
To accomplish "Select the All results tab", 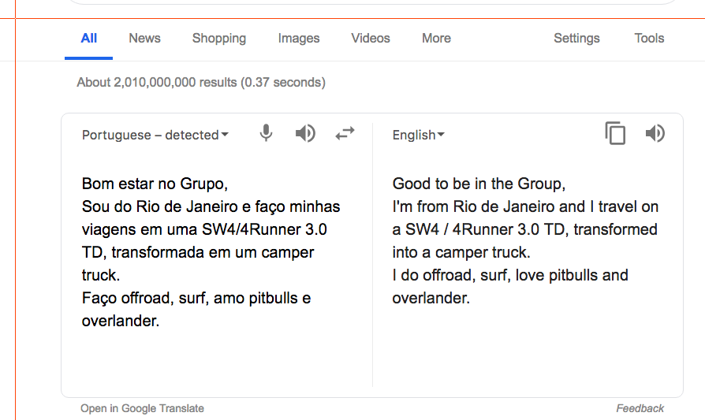I will 89,38.
